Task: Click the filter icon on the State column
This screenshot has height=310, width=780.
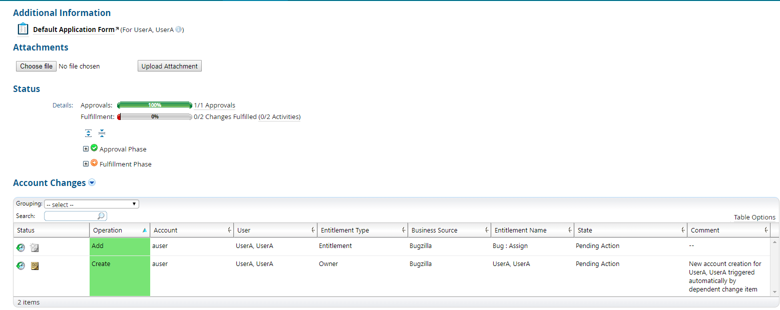Action: 684,229
